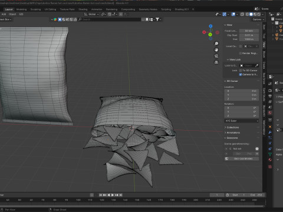283x212 pixels.
Task: Click the red X axis on navigation gizmo
Action: pyautogui.click(x=204, y=32)
